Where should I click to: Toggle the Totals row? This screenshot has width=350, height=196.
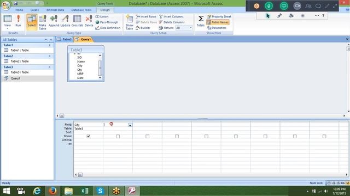pyautogui.click(x=201, y=21)
